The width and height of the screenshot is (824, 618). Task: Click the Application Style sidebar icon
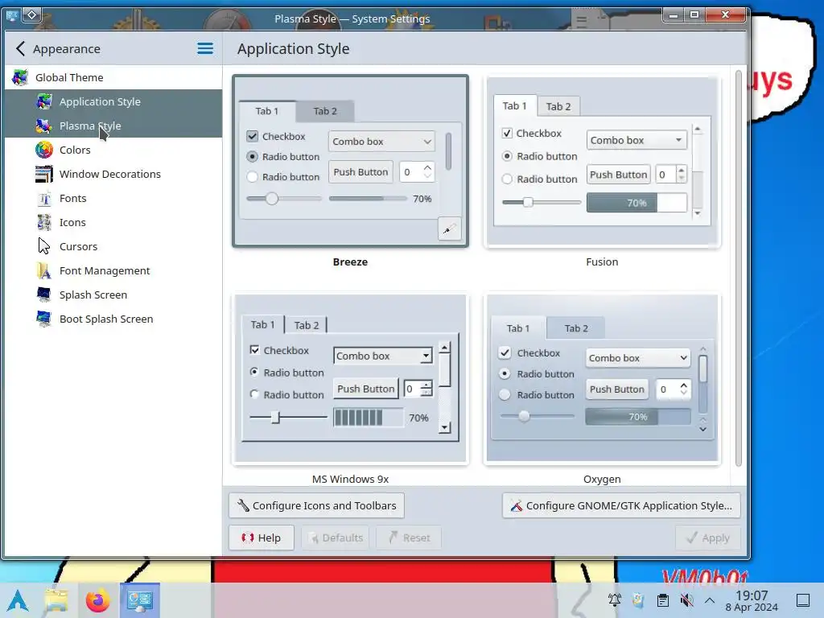pyautogui.click(x=44, y=101)
